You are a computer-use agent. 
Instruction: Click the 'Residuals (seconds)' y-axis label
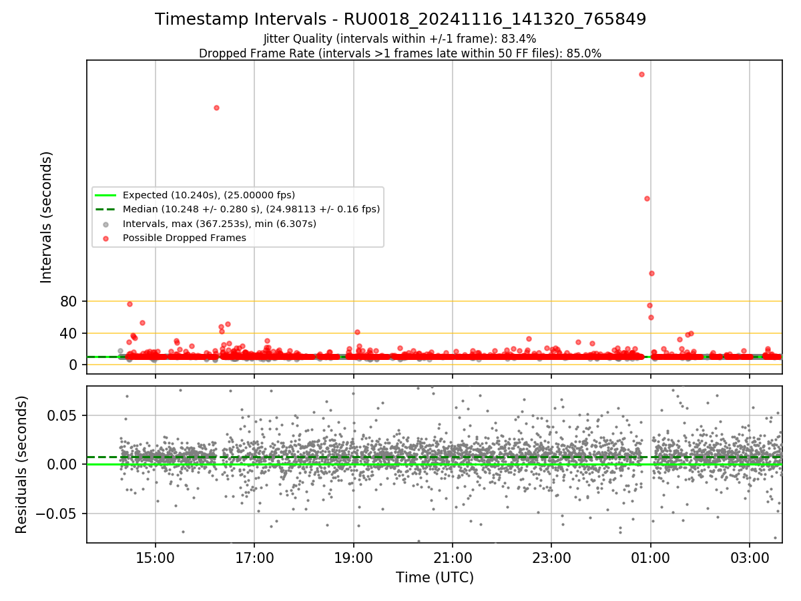pos(22,464)
